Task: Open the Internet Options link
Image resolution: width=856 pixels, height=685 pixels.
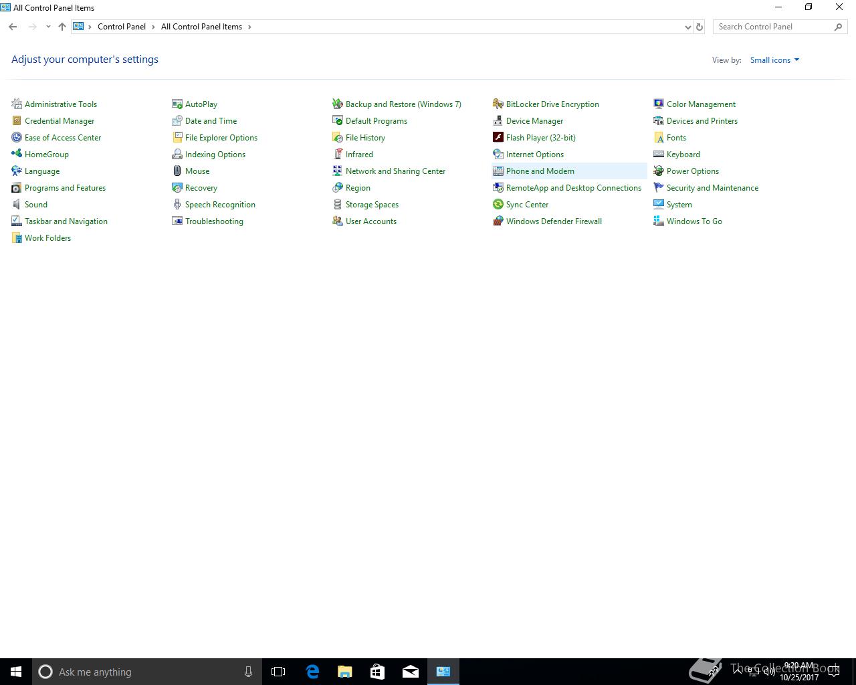Action: tap(535, 154)
